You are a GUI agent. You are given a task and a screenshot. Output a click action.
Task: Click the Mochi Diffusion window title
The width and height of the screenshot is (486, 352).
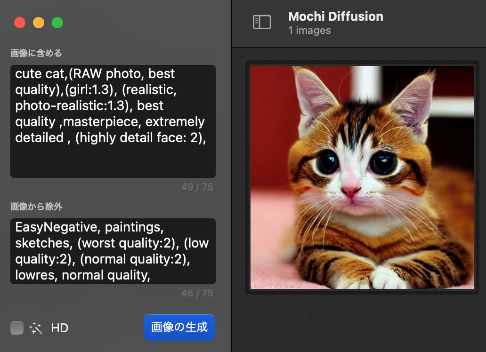tap(335, 16)
